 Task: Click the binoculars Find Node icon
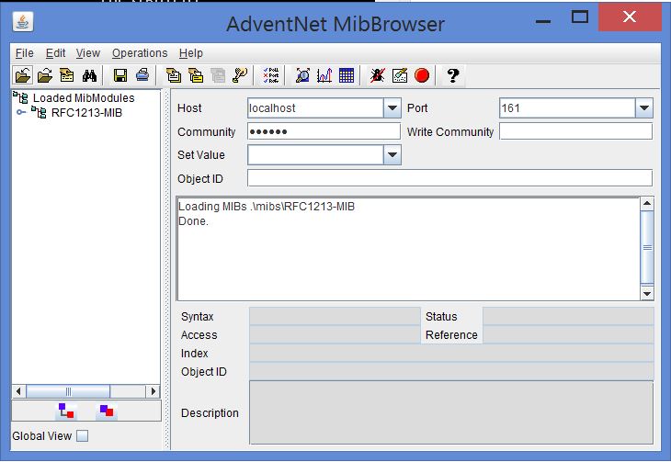[x=89, y=75]
